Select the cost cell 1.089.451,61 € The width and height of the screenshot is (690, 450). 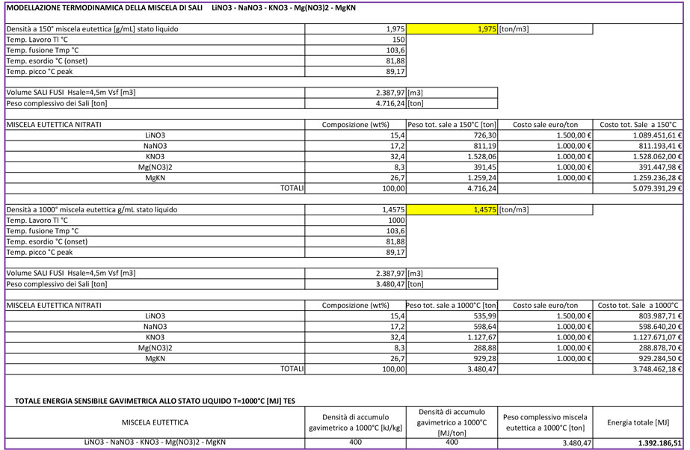638,135
